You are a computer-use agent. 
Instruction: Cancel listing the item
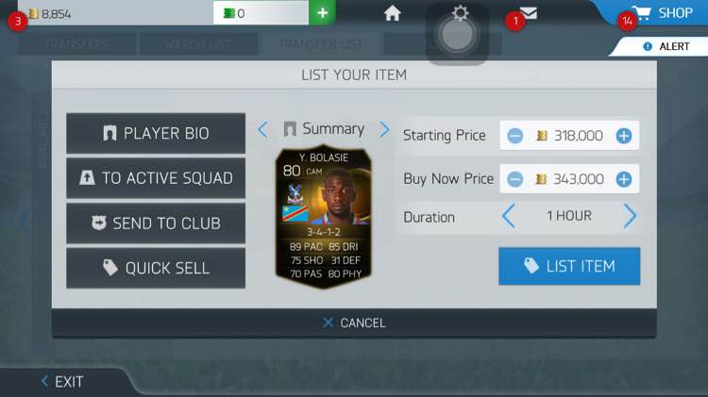click(x=354, y=323)
